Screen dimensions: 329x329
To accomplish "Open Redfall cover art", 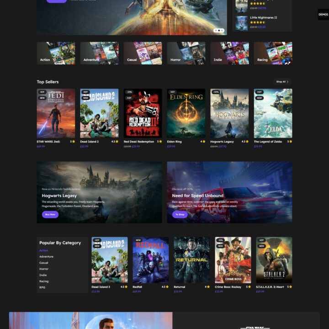I will [x=151, y=260].
